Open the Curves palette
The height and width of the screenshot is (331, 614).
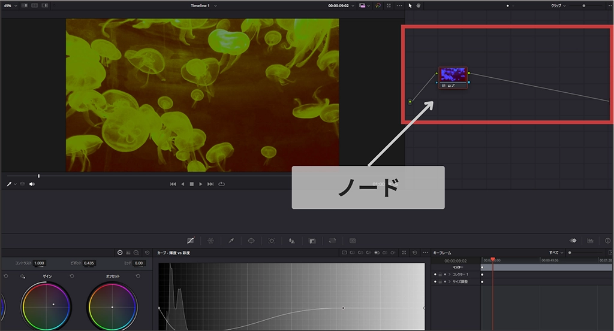[x=191, y=241]
